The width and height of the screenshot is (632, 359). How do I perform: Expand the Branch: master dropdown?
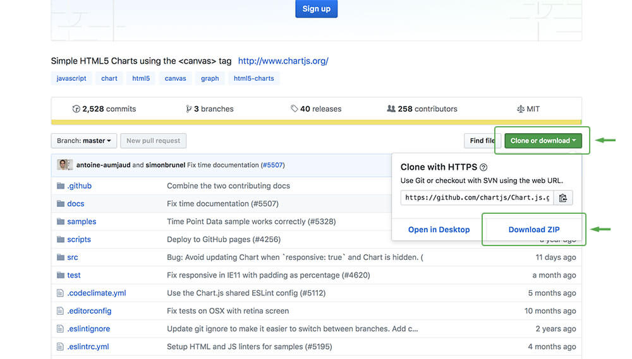tap(84, 141)
